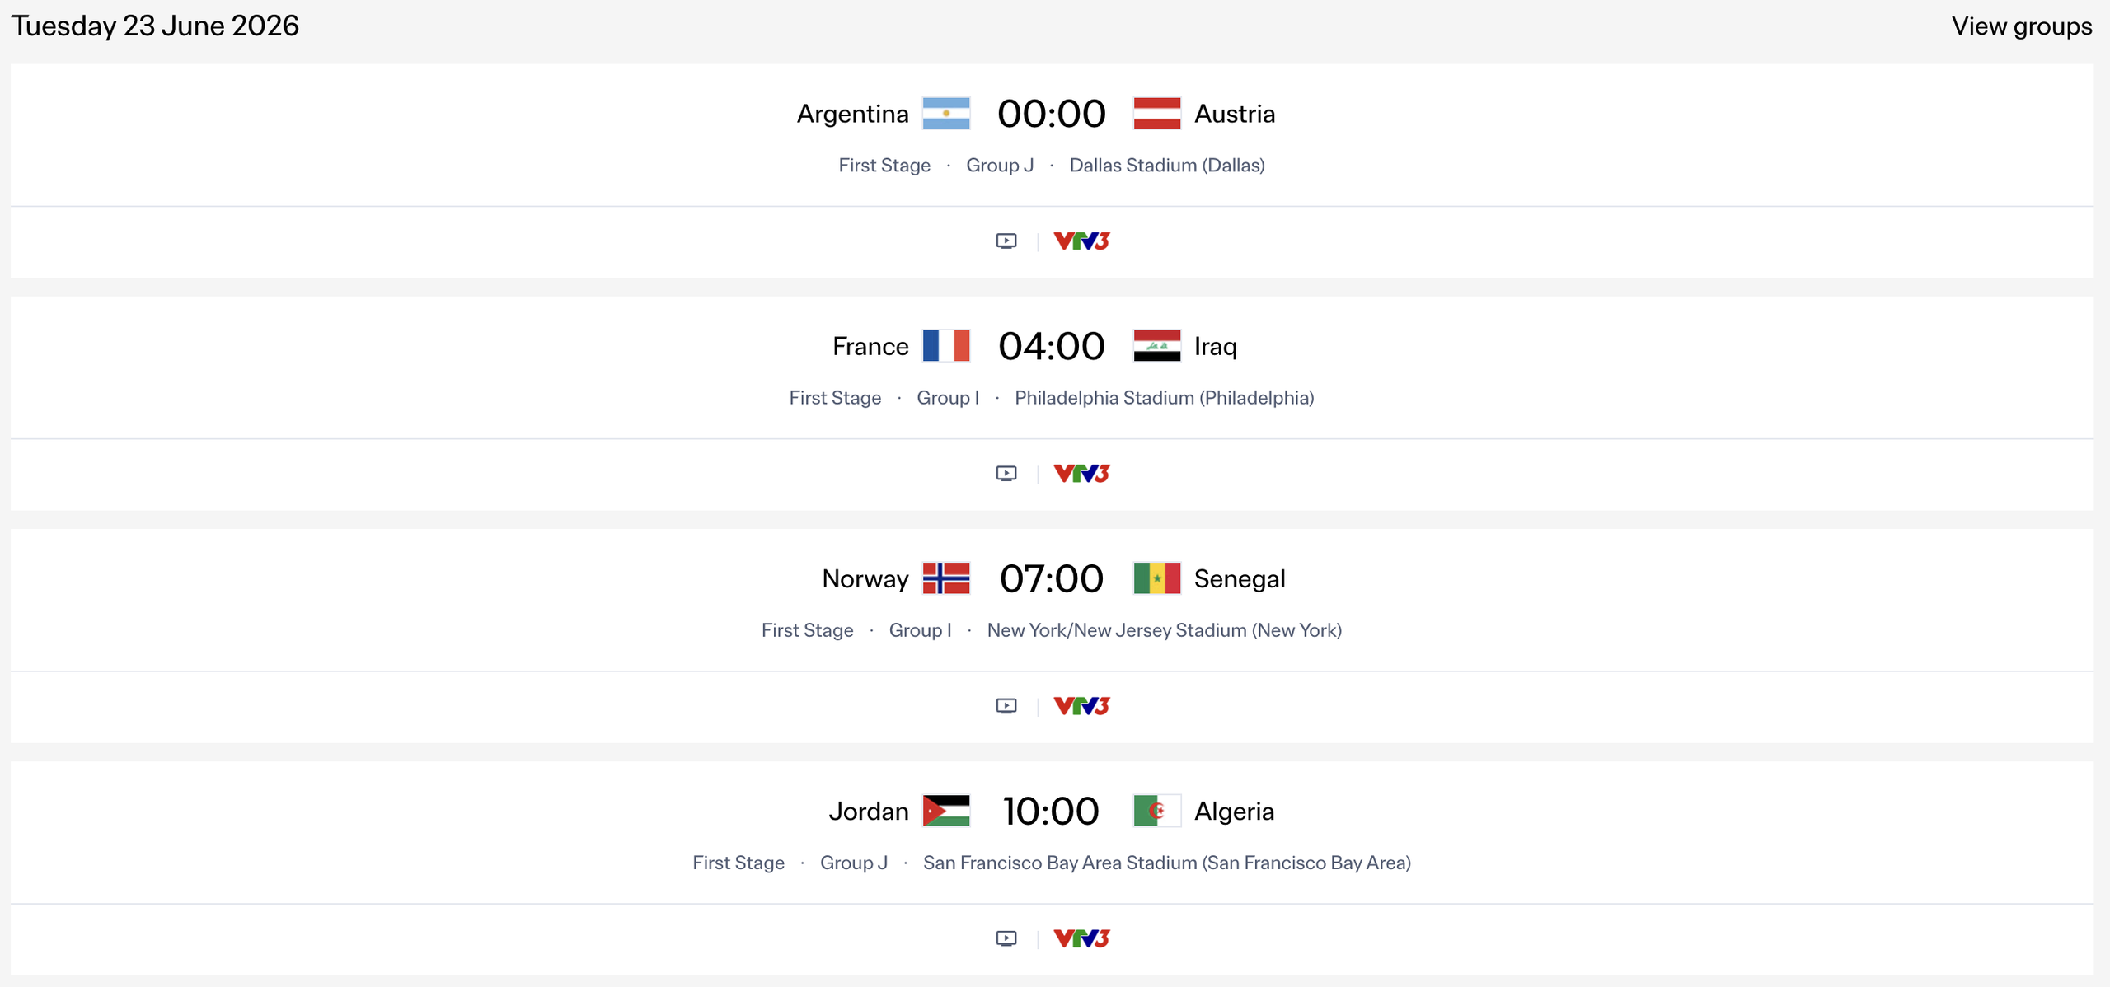This screenshot has height=987, width=2110.
Task: Click the YouTube icon for Argentina vs Austria
Action: tap(1006, 240)
